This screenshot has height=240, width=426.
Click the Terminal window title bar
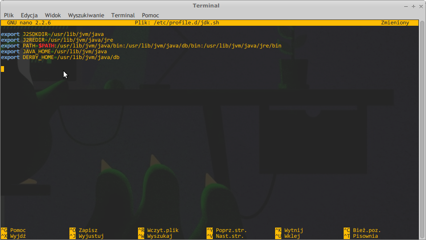tap(206, 6)
